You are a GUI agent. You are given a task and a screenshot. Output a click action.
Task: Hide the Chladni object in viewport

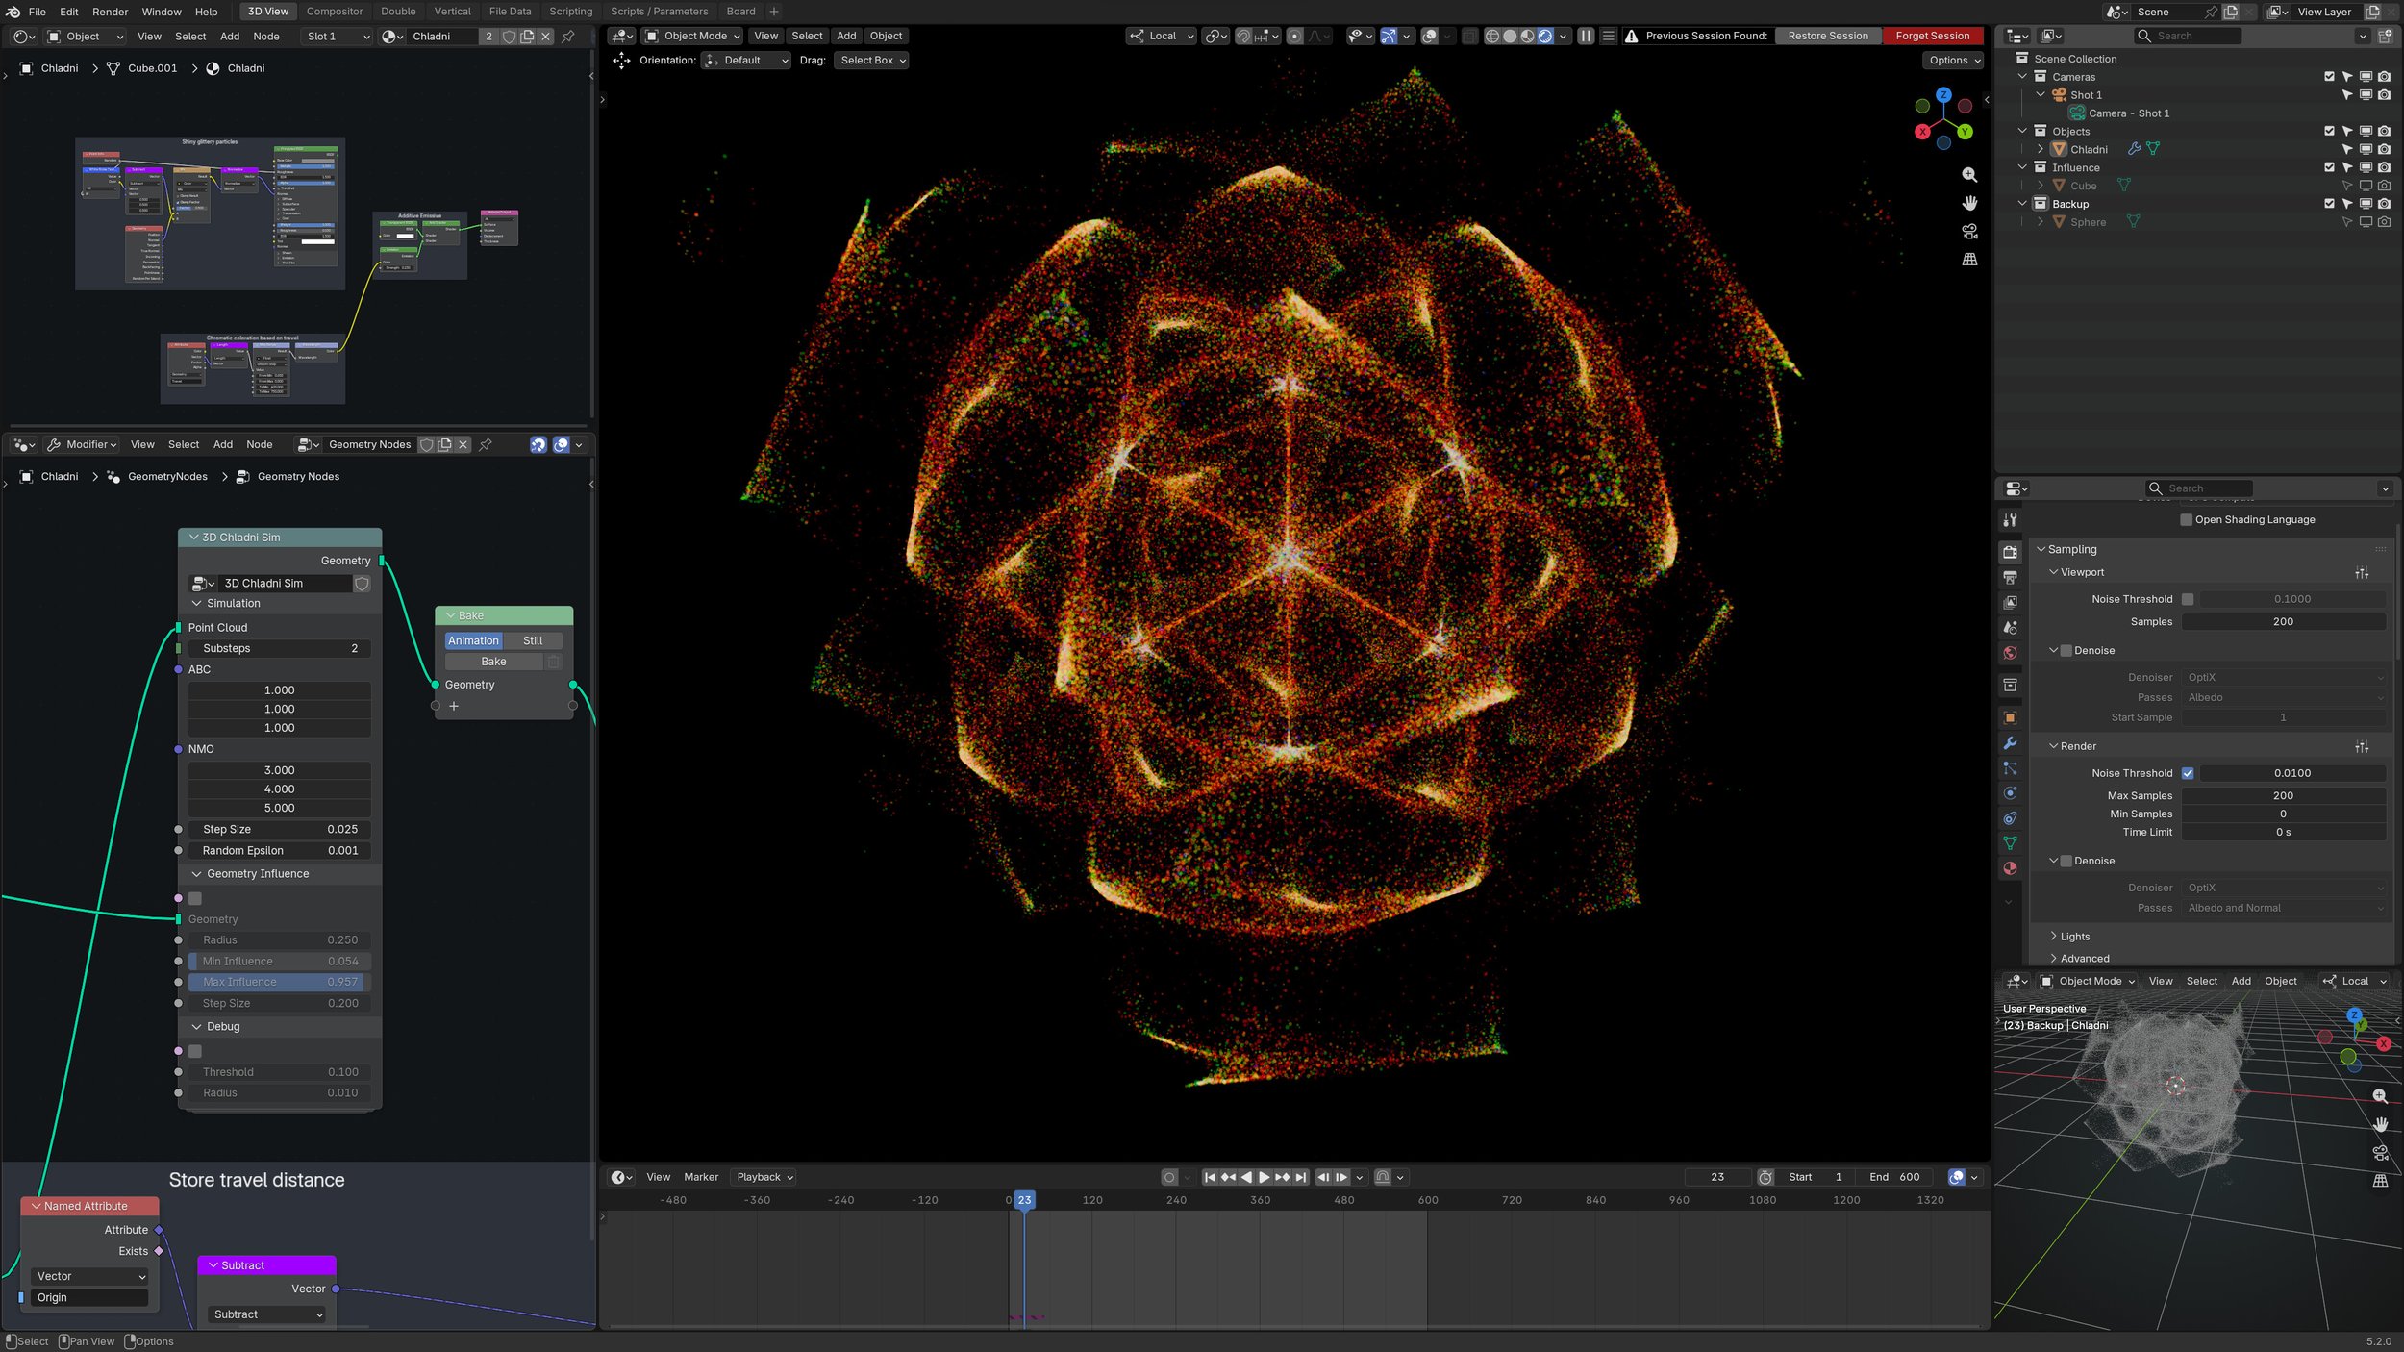pos(2366,149)
